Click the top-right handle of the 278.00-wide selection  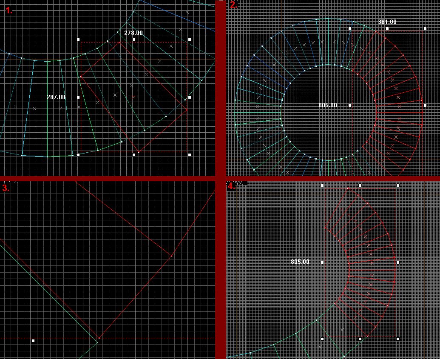190,40
